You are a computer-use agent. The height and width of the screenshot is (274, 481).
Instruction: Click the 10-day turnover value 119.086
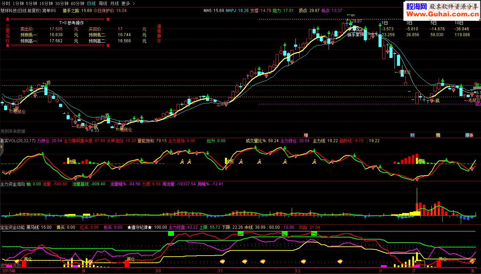(x=462, y=35)
